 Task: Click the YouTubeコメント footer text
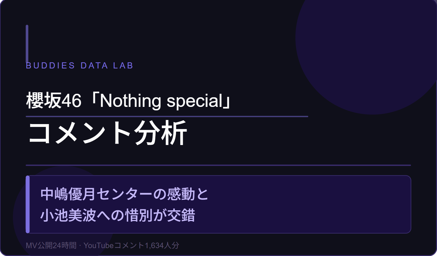tap(114, 246)
